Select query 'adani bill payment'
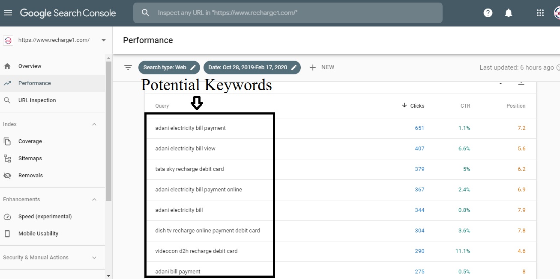This screenshot has height=279, width=560. pos(178,272)
